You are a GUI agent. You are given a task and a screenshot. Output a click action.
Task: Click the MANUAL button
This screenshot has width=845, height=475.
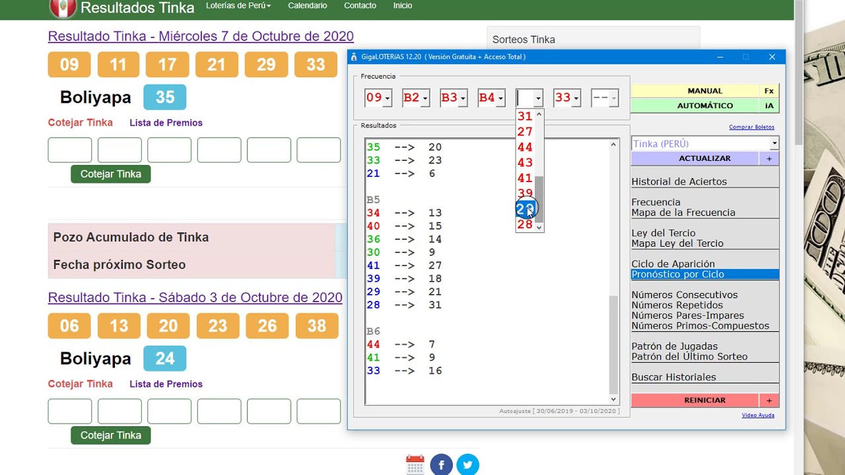point(696,91)
